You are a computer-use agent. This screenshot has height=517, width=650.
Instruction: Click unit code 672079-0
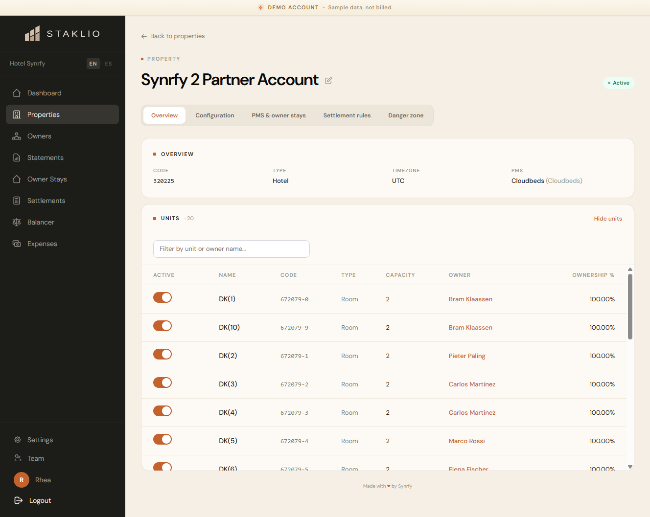294,299
